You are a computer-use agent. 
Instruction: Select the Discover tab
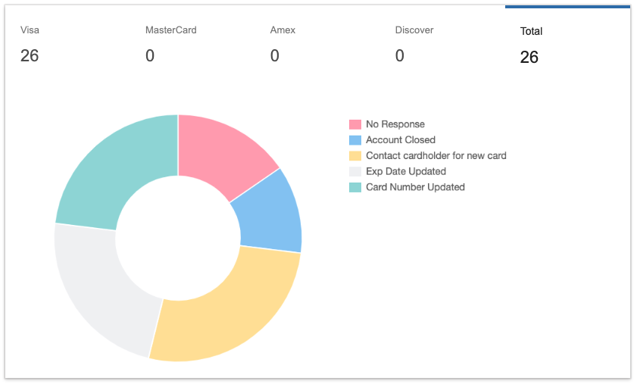pos(414,44)
